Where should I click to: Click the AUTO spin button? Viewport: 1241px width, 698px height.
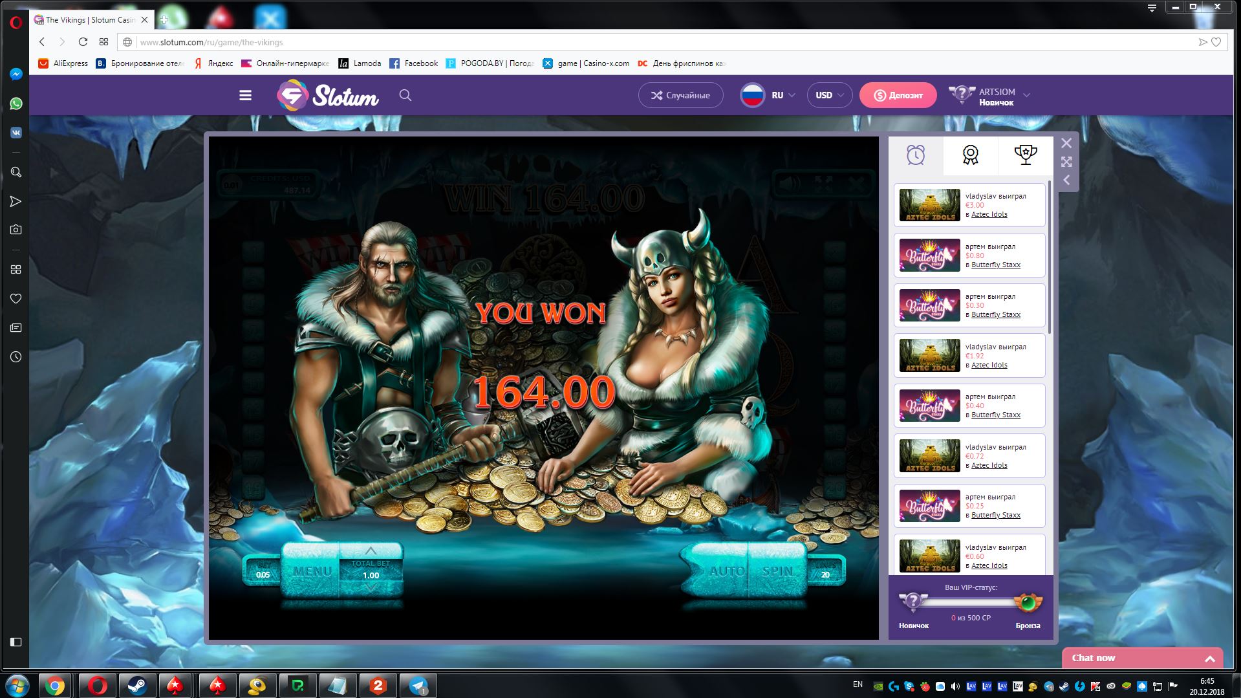click(x=726, y=571)
